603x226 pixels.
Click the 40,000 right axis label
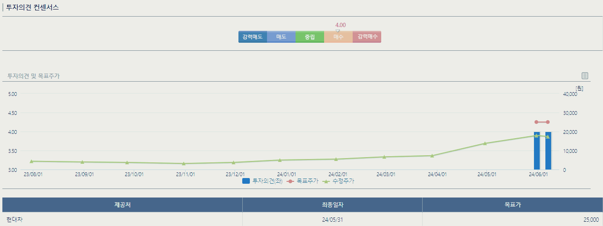point(570,94)
